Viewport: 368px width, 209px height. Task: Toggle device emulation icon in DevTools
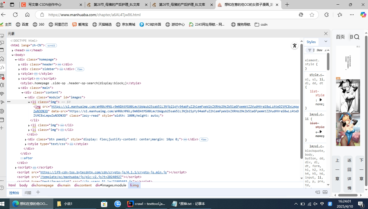click(x=2, y=43)
